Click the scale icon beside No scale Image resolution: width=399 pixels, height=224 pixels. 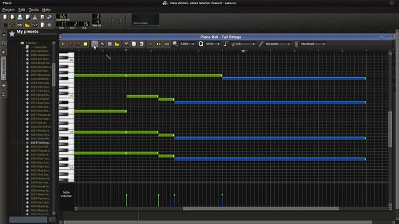[x=261, y=44]
